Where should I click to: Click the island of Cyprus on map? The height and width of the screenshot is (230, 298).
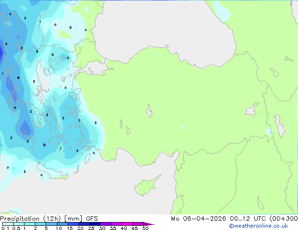click(x=145, y=187)
